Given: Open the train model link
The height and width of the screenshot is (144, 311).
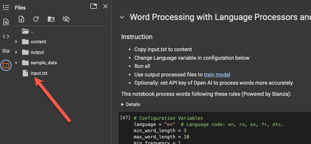Looking at the screenshot, I should 217,74.
